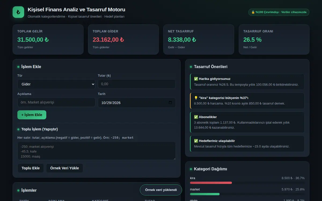Select the Tarih date field

[137, 103]
